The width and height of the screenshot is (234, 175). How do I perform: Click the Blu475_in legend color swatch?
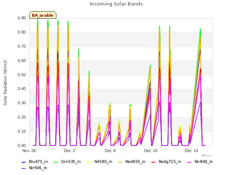(24, 162)
